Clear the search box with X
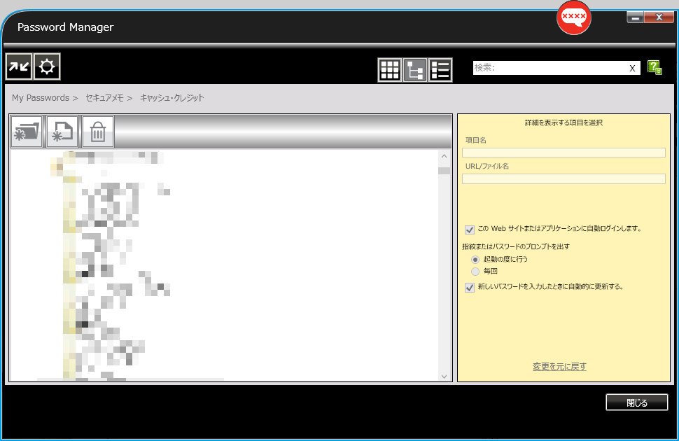This screenshot has height=441, width=679. click(x=632, y=68)
